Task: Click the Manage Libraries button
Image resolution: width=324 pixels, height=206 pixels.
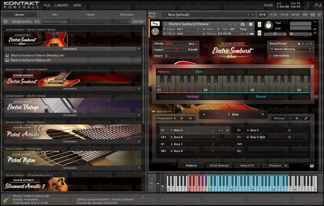Action: click(x=21, y=21)
